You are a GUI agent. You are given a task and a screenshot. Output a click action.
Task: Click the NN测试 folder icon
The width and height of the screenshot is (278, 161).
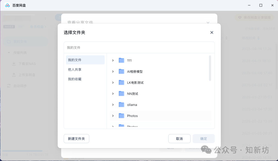click(121, 94)
